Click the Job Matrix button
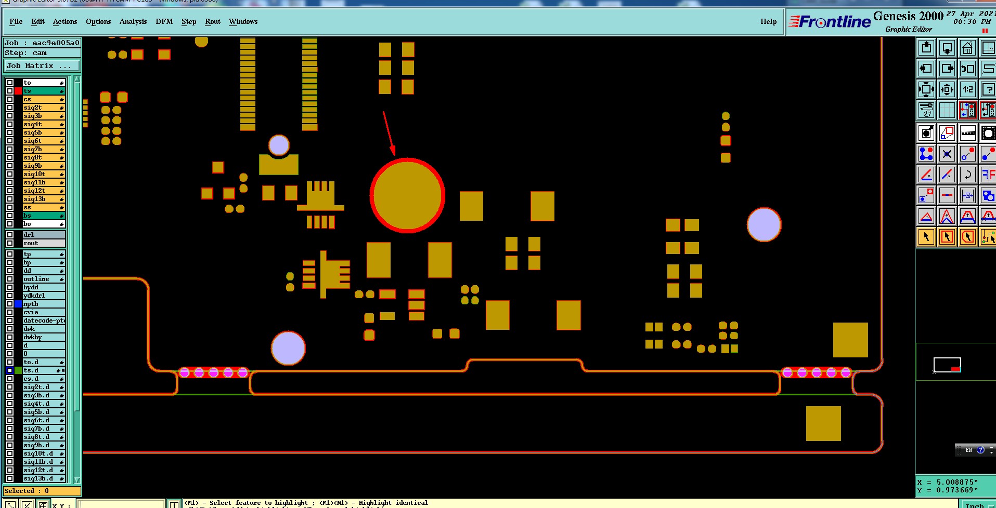 (42, 66)
